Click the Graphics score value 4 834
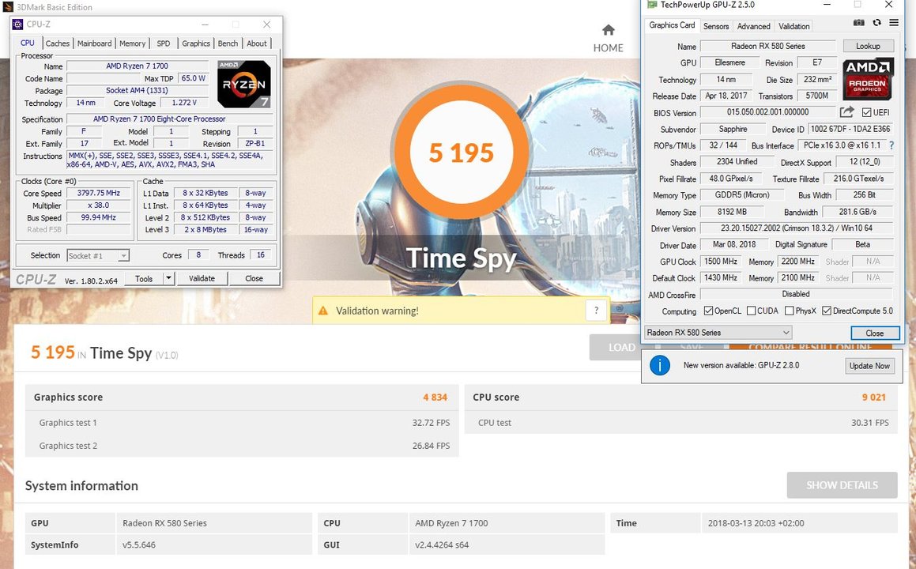This screenshot has height=569, width=916. (x=435, y=398)
